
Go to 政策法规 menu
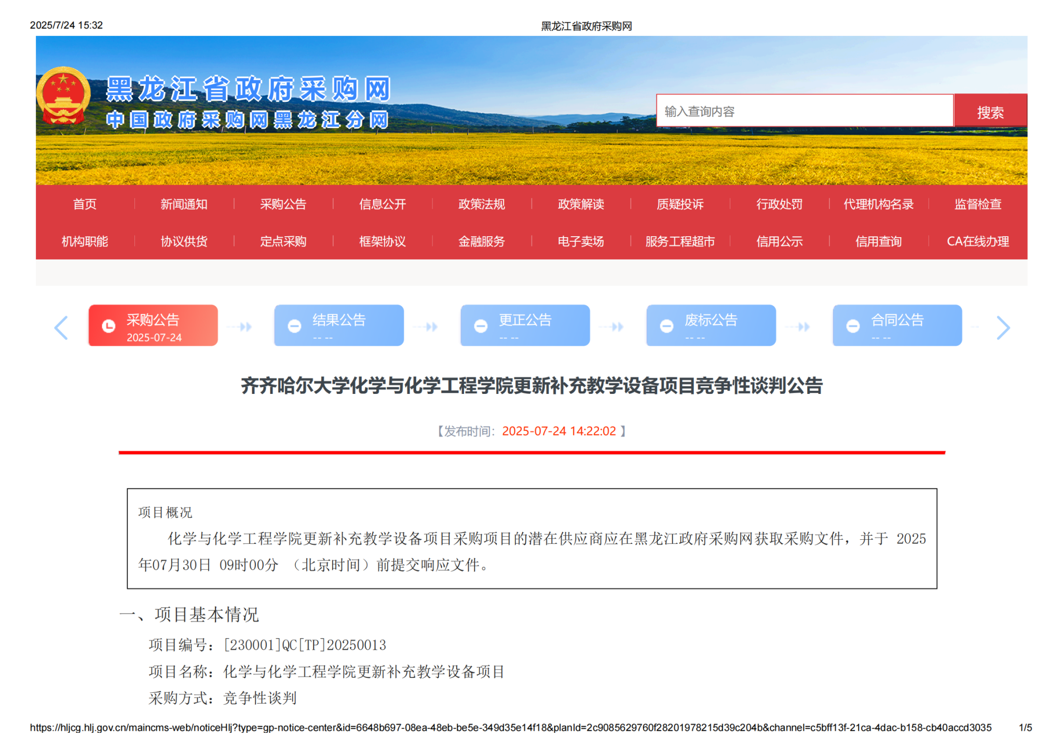481,204
